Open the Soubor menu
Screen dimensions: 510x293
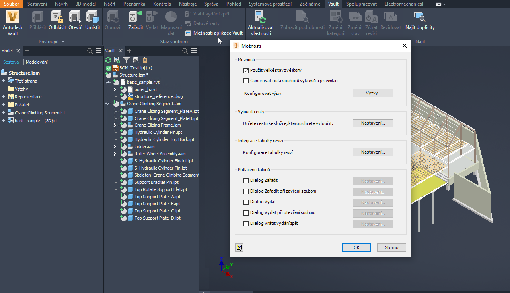tap(12, 4)
